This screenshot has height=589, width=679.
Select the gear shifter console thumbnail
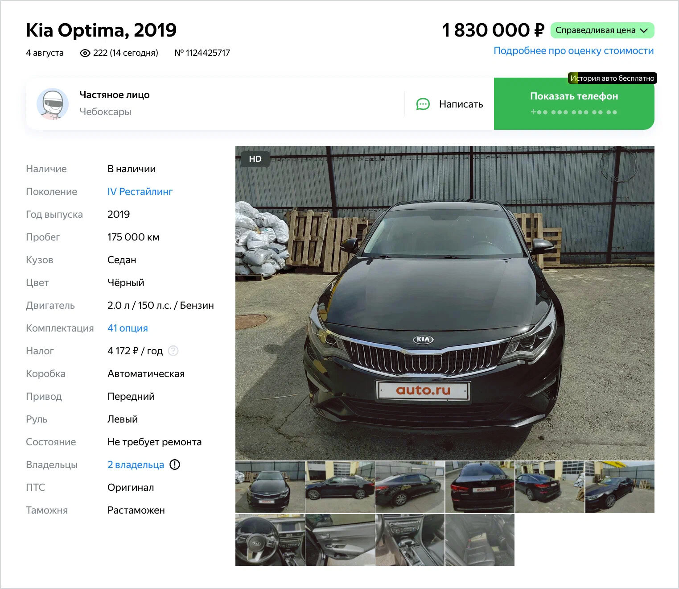click(410, 540)
